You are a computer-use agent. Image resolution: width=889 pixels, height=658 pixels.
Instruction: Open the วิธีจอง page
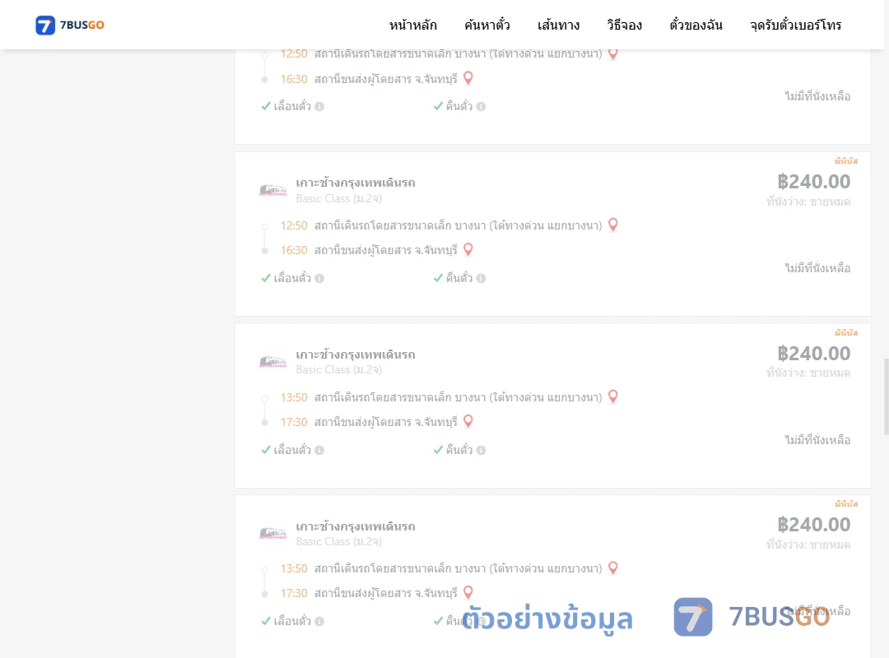(624, 25)
